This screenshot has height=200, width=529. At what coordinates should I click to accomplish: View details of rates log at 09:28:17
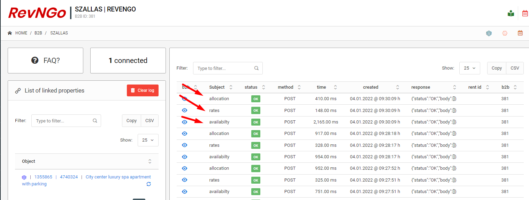click(185, 145)
